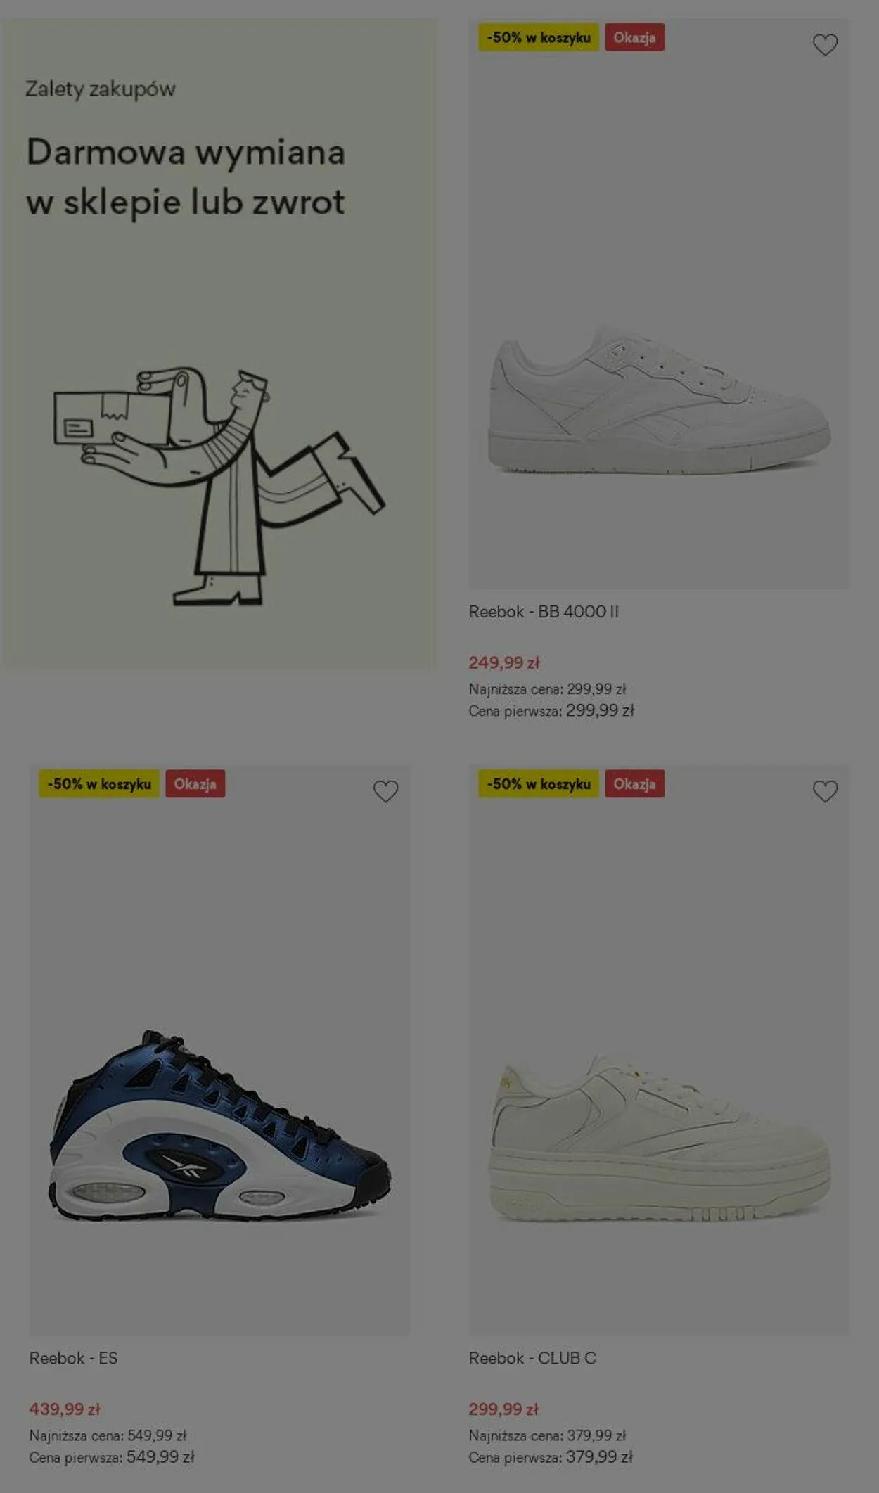Open the Reebok - ES product title
879x1493 pixels.
[73, 1358]
